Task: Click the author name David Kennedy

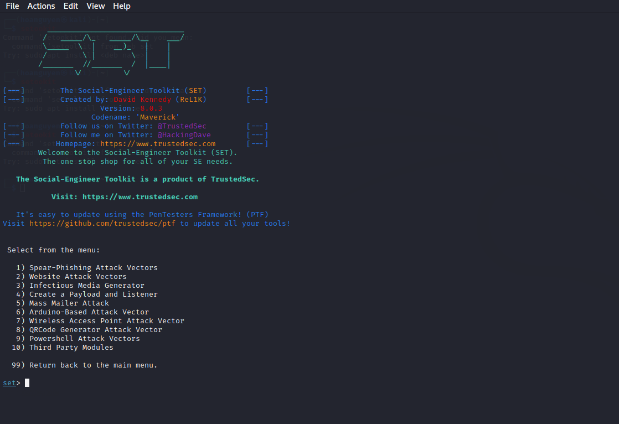Action: pos(142,100)
